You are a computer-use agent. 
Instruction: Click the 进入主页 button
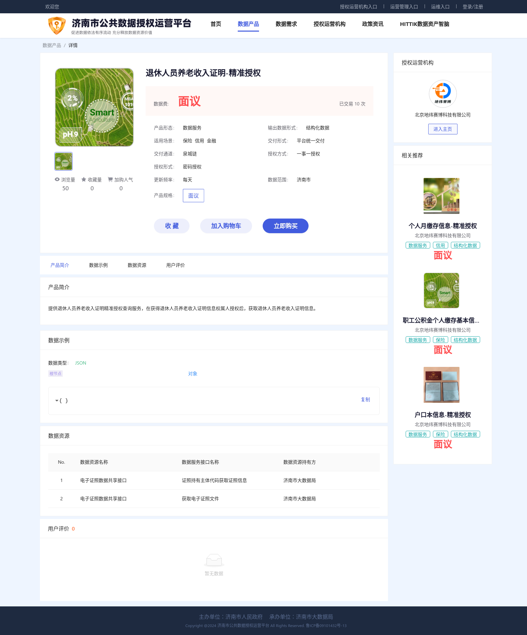pos(443,129)
